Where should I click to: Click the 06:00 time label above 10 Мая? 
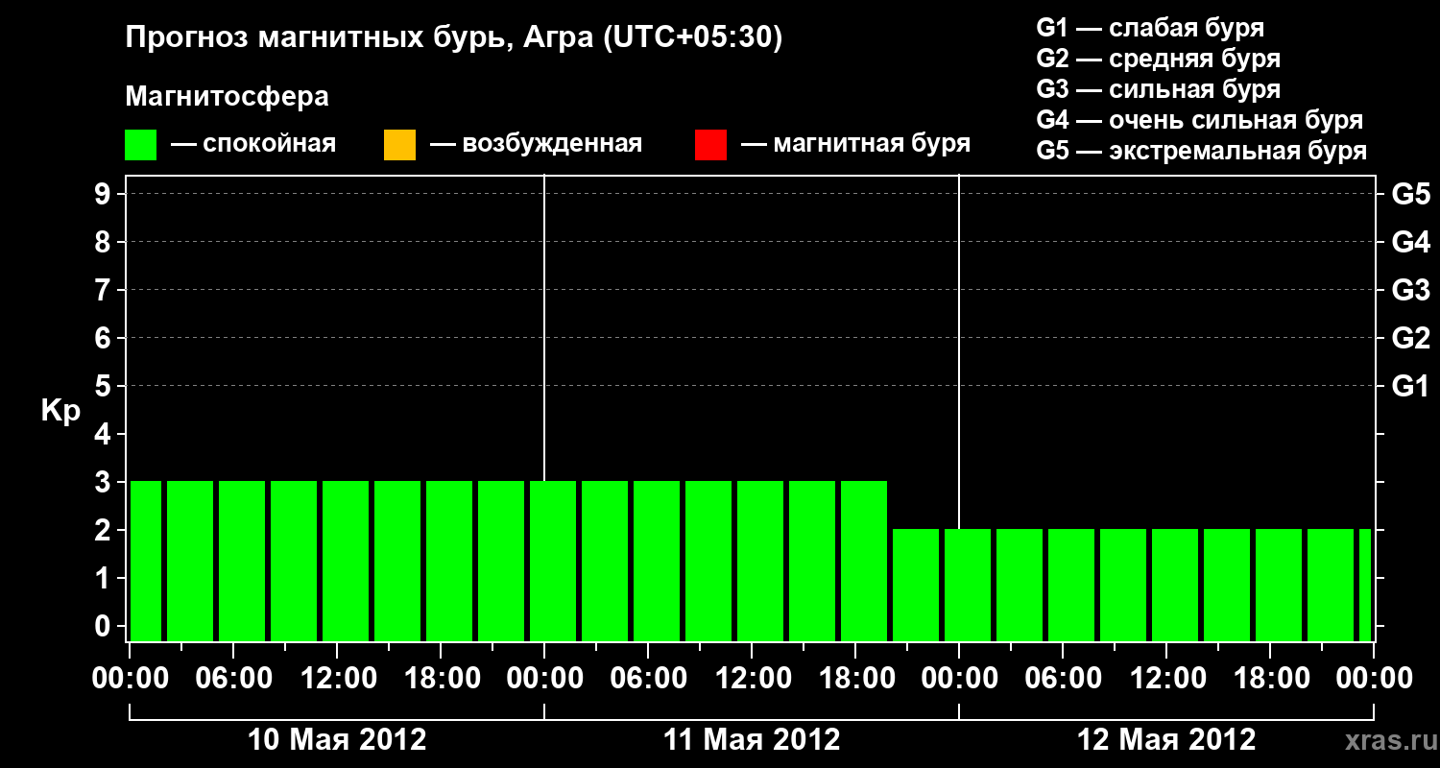tap(233, 678)
